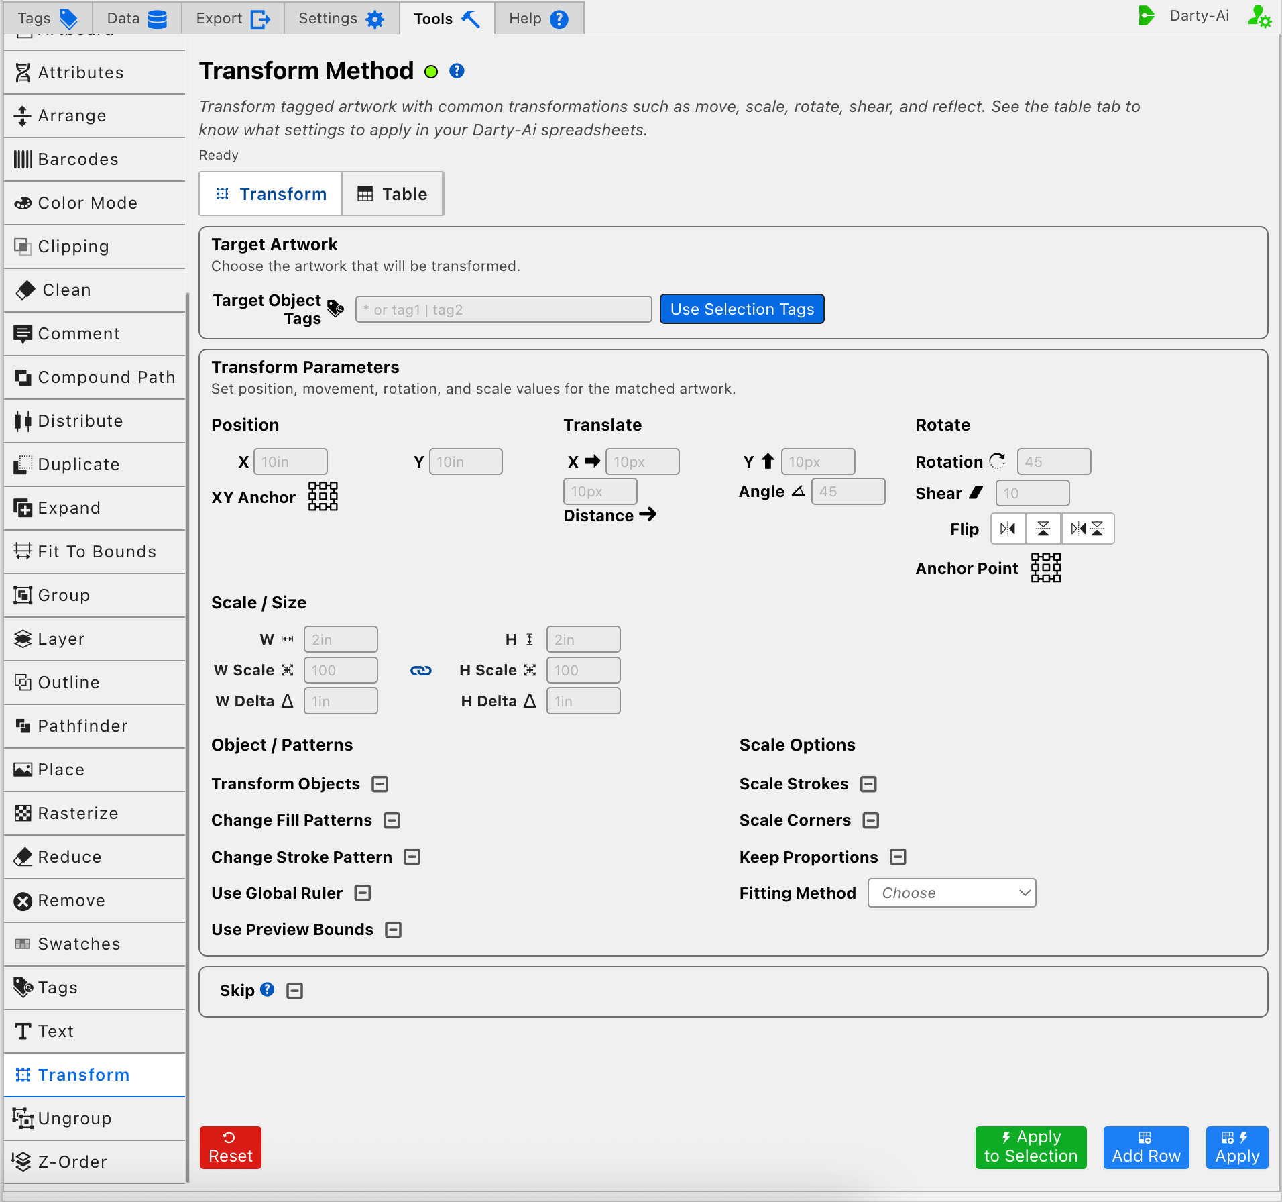Image resolution: width=1282 pixels, height=1202 pixels.
Task: Select the Group tool
Action: coord(95,596)
